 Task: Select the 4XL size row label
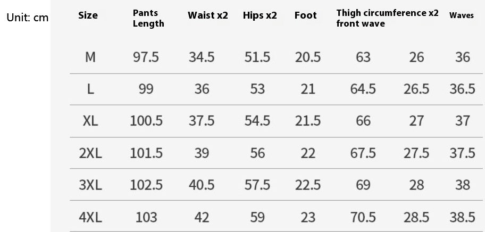pos(90,217)
